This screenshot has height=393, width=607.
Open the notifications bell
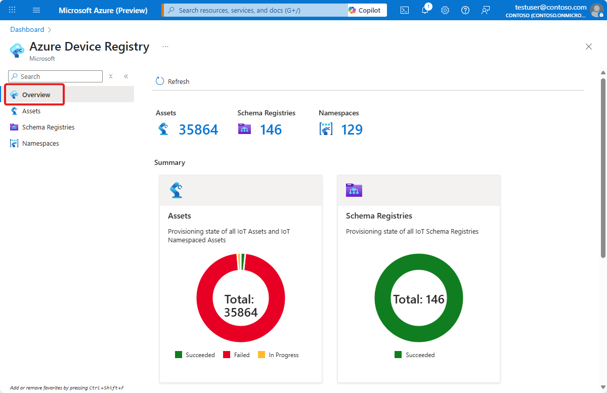[x=425, y=10]
